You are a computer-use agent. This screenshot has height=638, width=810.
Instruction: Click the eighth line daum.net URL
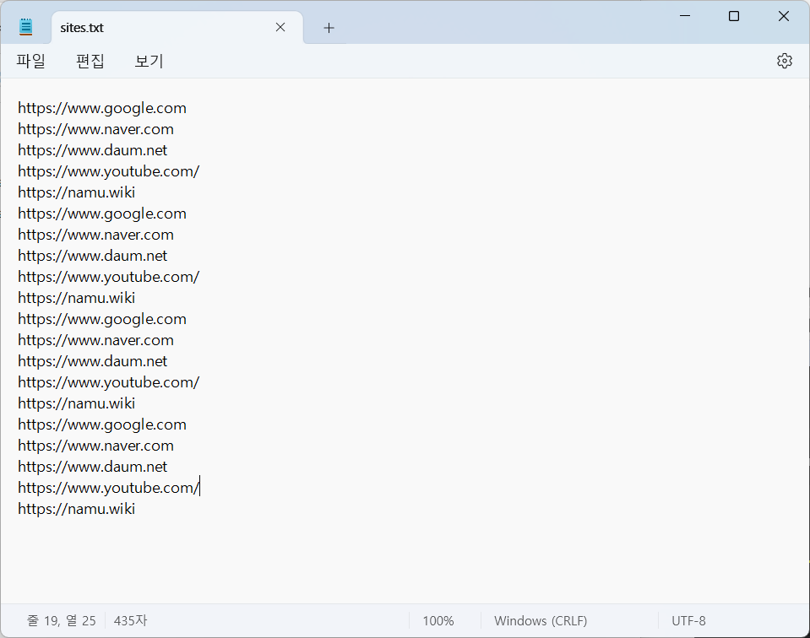pyautogui.click(x=92, y=256)
